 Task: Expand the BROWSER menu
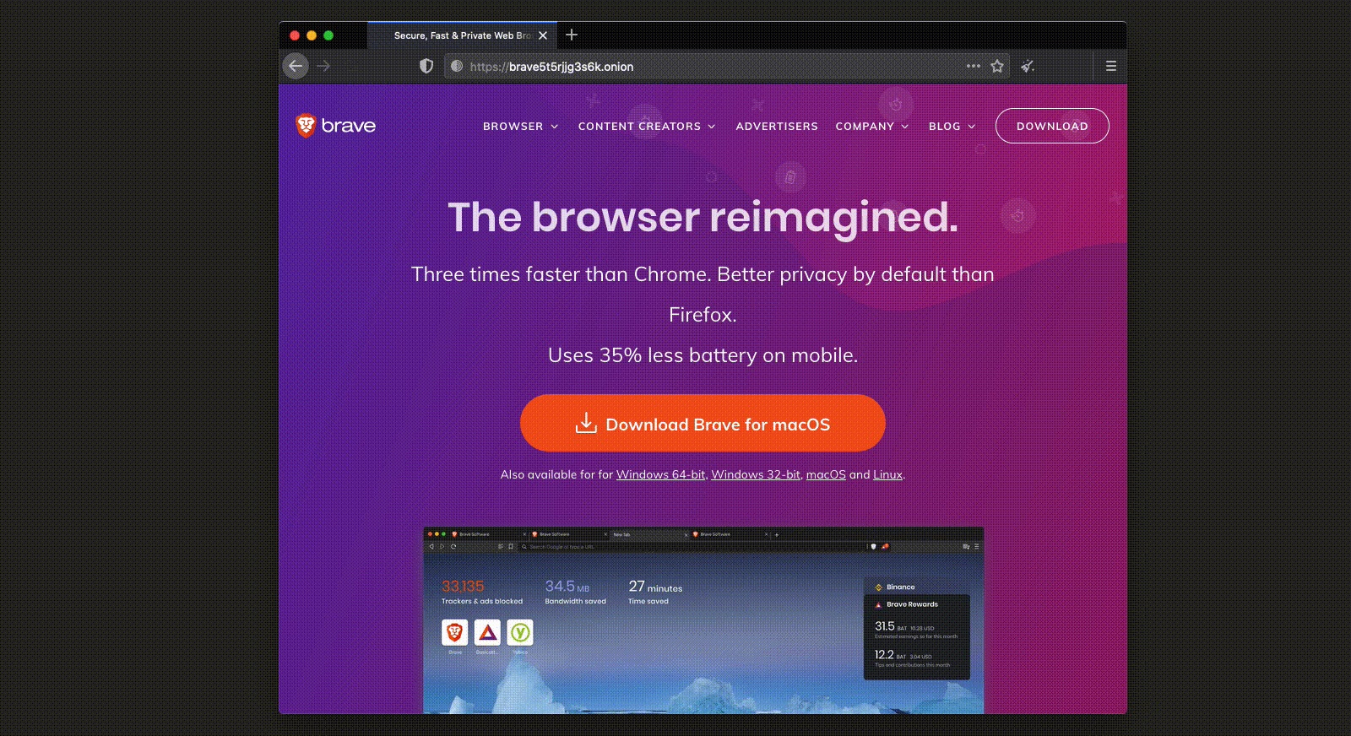pyautogui.click(x=521, y=127)
